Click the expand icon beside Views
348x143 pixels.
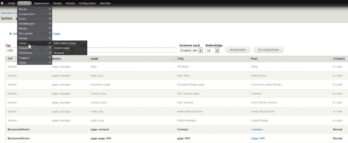coord(50,63)
